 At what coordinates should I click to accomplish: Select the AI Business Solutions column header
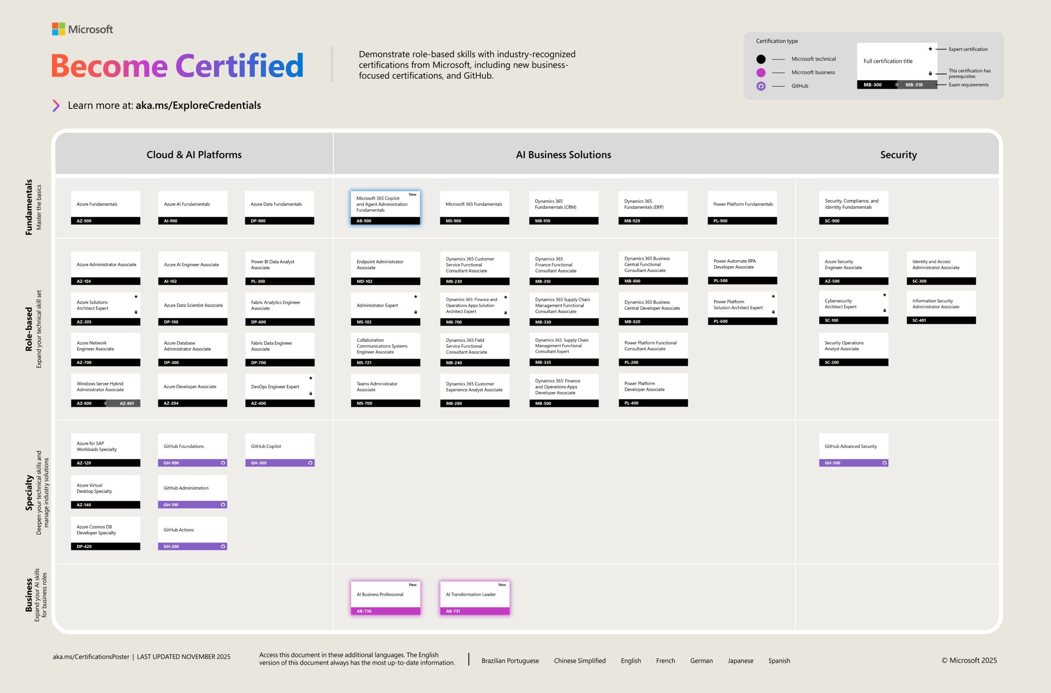pyautogui.click(x=563, y=155)
